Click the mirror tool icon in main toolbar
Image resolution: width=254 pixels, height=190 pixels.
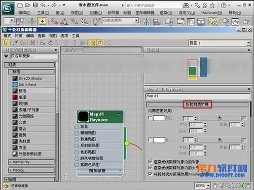click(147, 22)
